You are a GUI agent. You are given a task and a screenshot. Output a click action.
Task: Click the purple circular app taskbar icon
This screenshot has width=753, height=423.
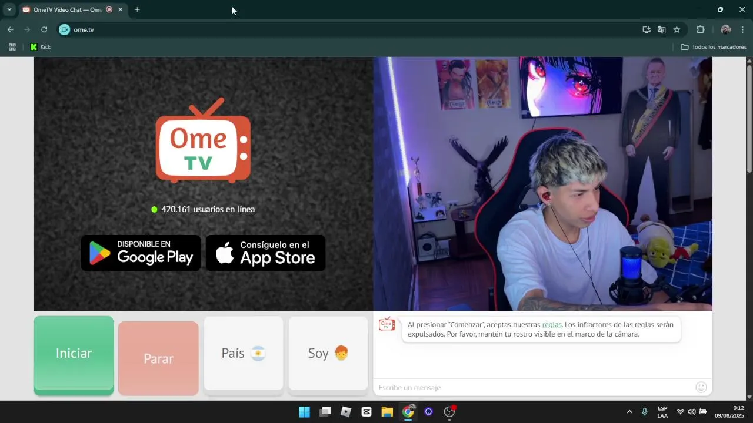(429, 412)
